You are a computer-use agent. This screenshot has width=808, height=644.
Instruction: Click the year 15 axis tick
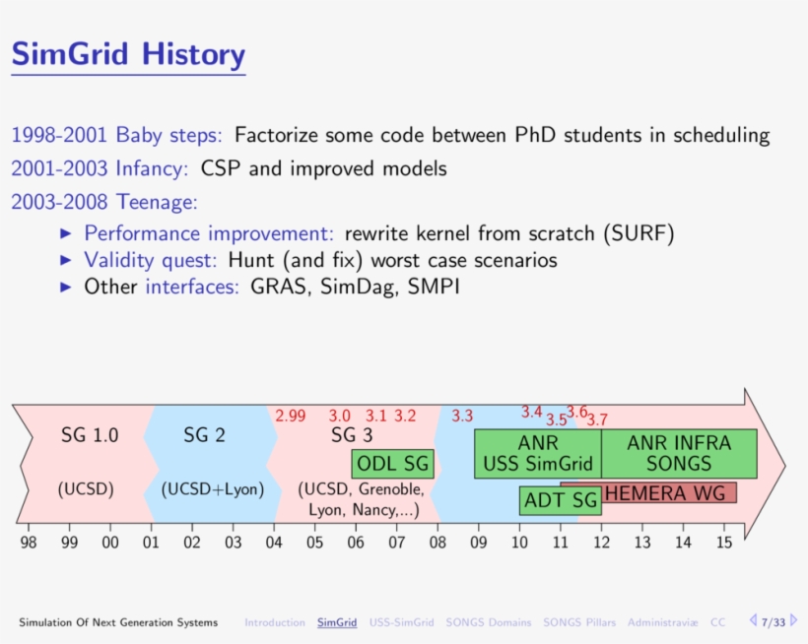tap(724, 542)
